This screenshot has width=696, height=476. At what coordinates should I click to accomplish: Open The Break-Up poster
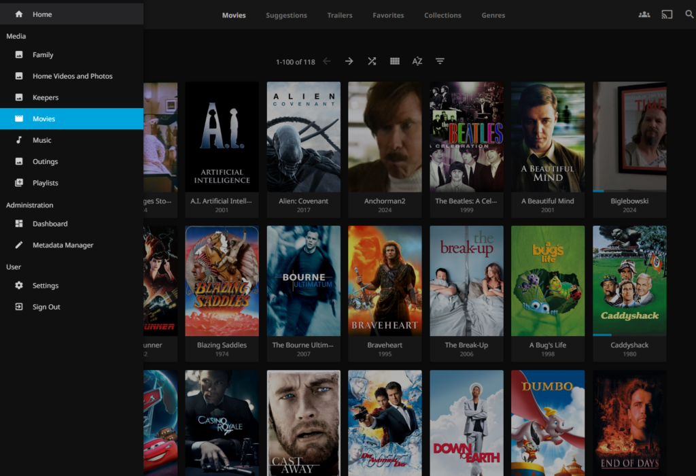coord(466,281)
